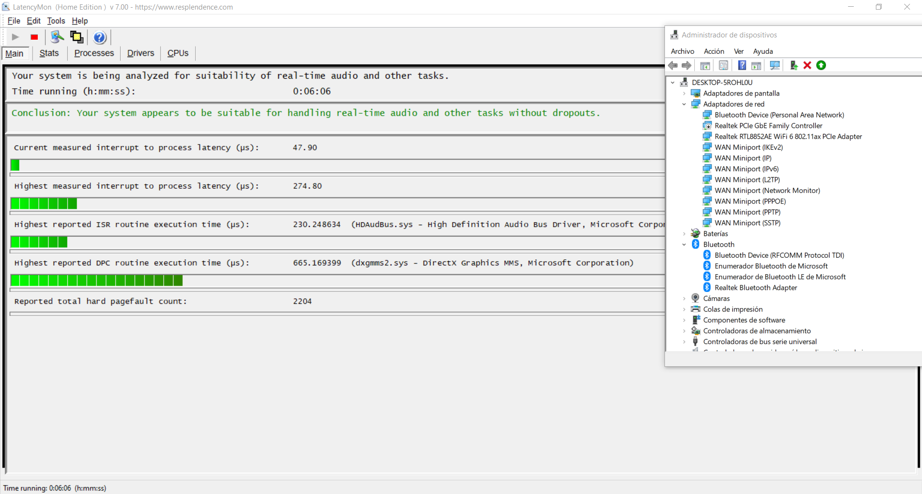Select Realtek PCIe GbE Family Controller

(768, 126)
